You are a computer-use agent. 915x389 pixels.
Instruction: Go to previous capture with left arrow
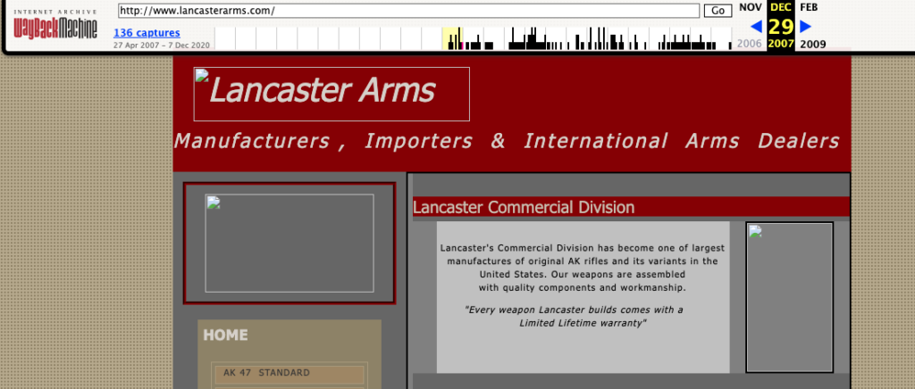tap(756, 26)
